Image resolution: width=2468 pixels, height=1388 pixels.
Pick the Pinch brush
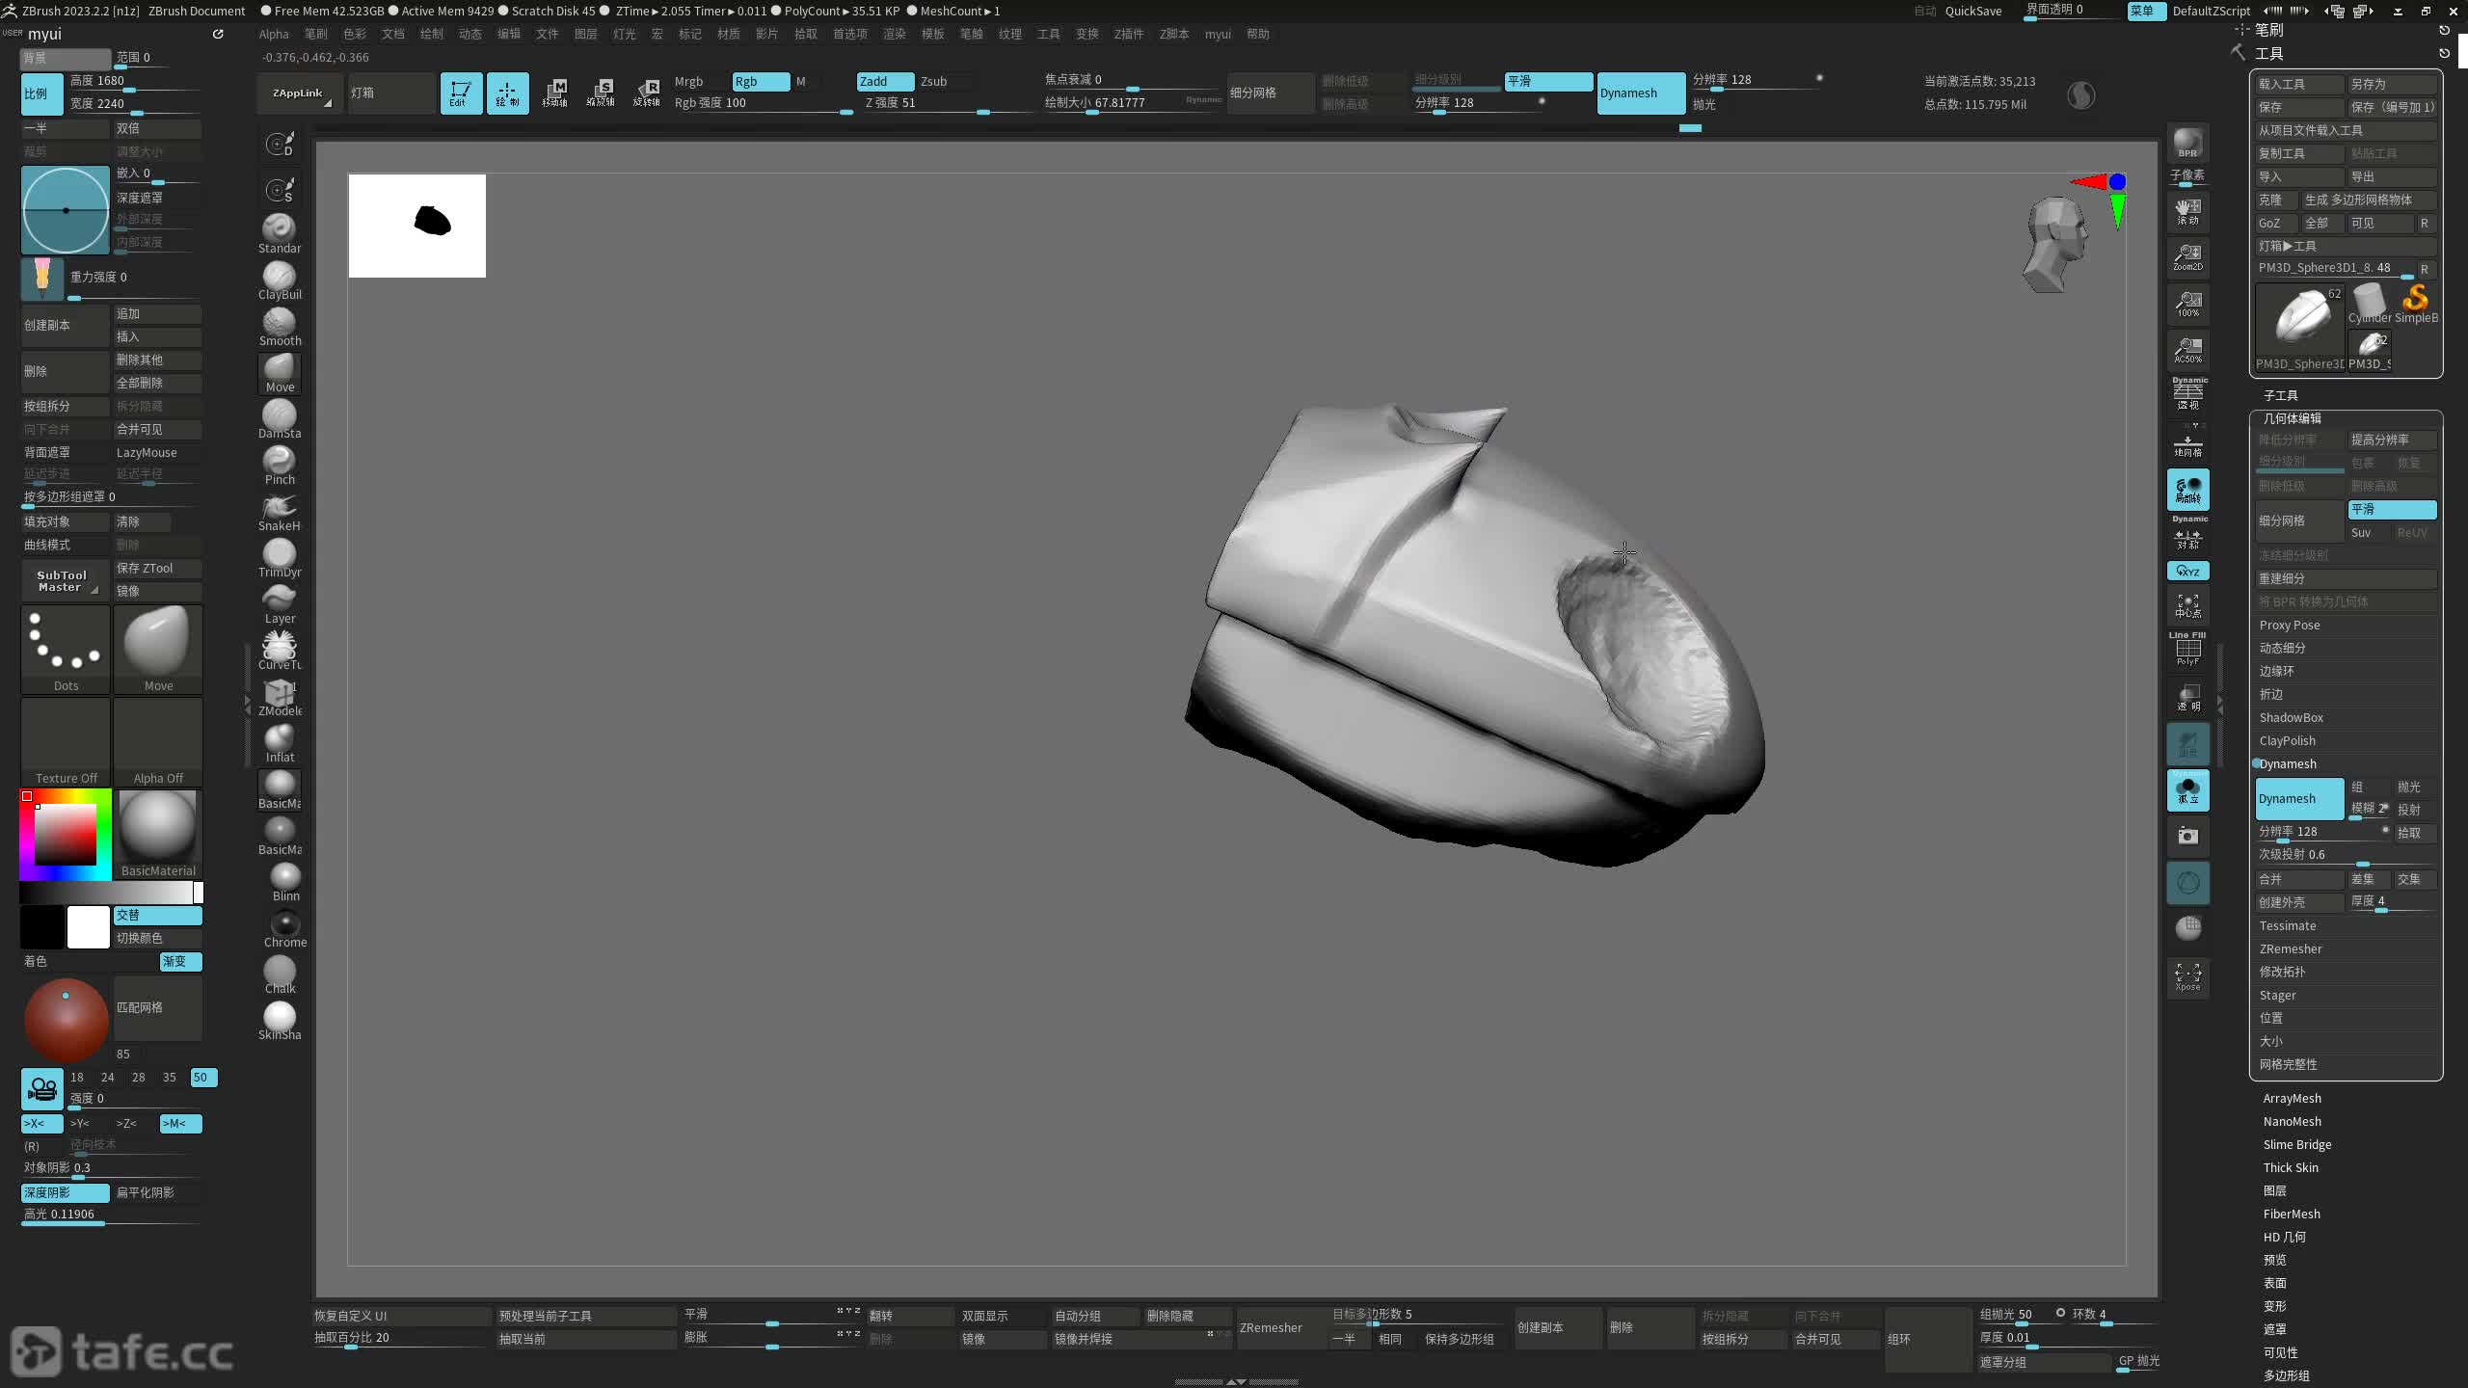point(280,463)
